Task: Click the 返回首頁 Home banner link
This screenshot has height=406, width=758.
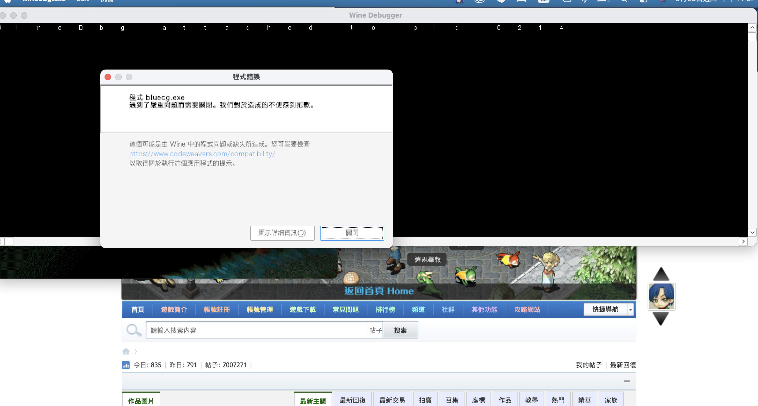Action: (x=379, y=291)
